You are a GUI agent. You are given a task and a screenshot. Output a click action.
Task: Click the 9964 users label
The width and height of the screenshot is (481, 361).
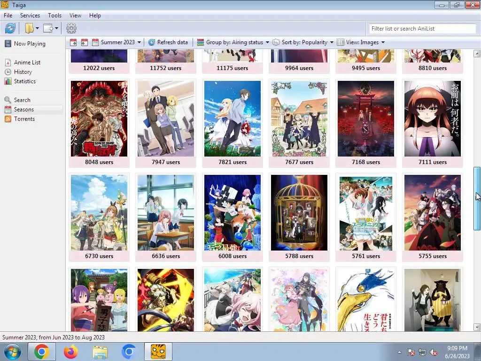click(299, 68)
